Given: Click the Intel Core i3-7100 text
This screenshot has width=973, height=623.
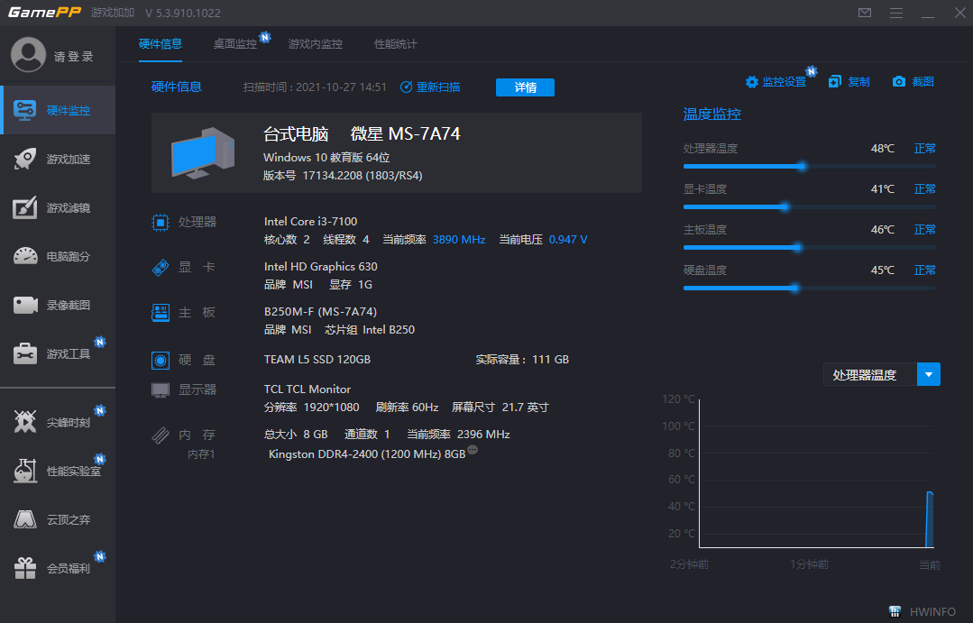Looking at the screenshot, I should [310, 222].
